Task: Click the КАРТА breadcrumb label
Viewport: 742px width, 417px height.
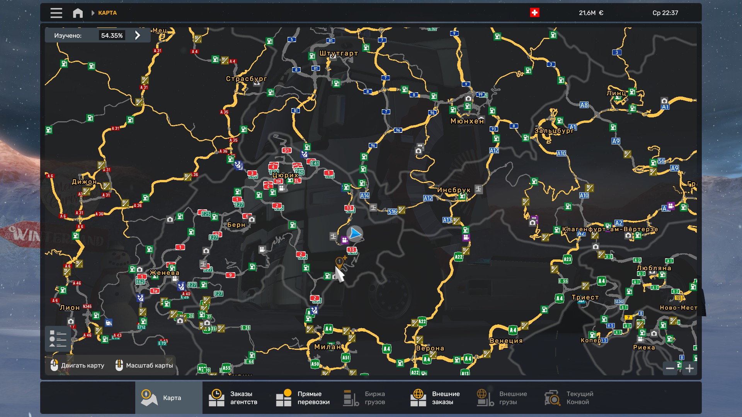Action: [107, 13]
